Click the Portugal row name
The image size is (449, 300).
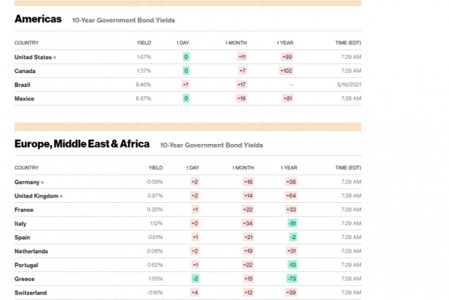(26, 265)
